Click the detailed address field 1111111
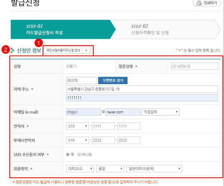 pos(142,98)
